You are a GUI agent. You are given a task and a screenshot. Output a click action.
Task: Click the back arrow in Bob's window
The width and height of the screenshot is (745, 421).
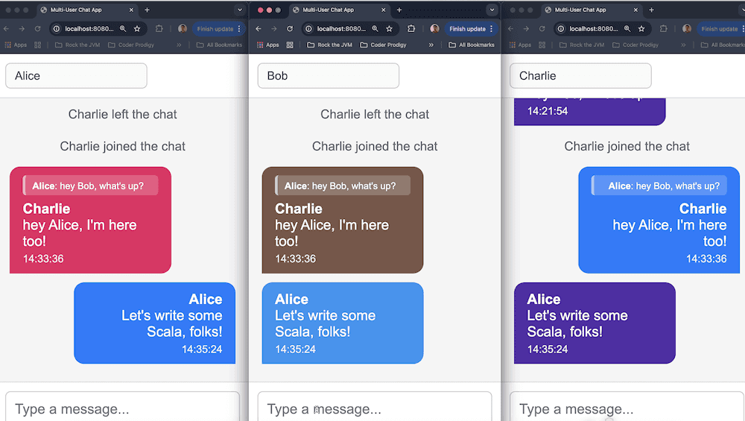258,29
